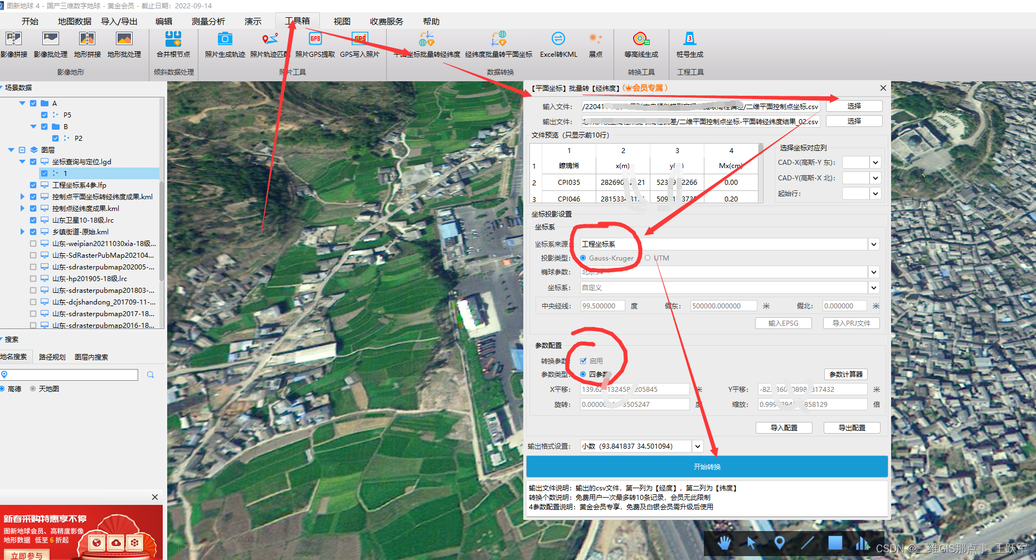Screen dimensions: 1036x560
Task: Toggle checkbox for 控制点经纬度成果.kml
Action: tap(33, 208)
